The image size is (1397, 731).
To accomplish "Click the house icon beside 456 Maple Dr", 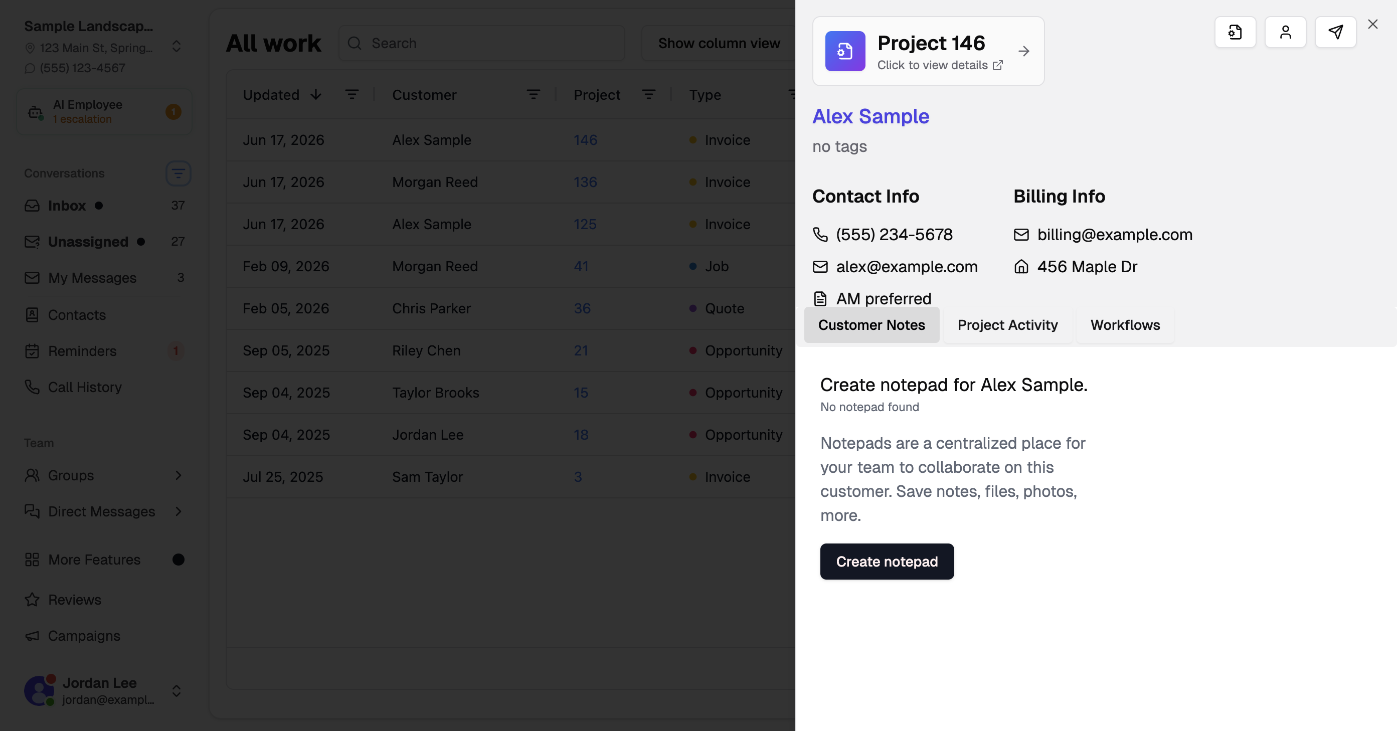I will click(x=1021, y=266).
